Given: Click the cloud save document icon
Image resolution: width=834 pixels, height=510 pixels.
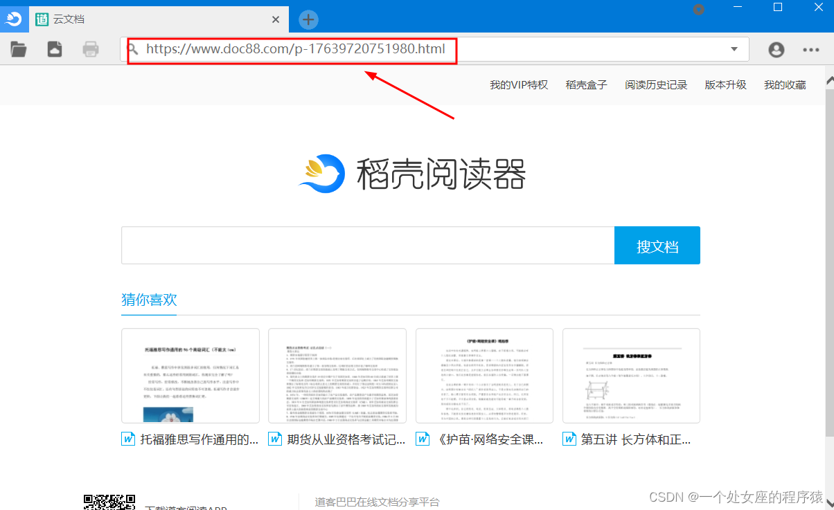Looking at the screenshot, I should (55, 49).
